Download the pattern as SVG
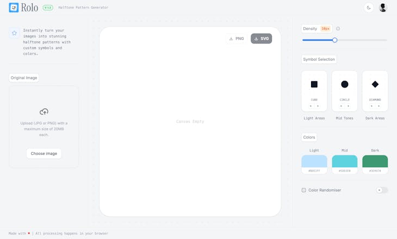 pos(261,39)
